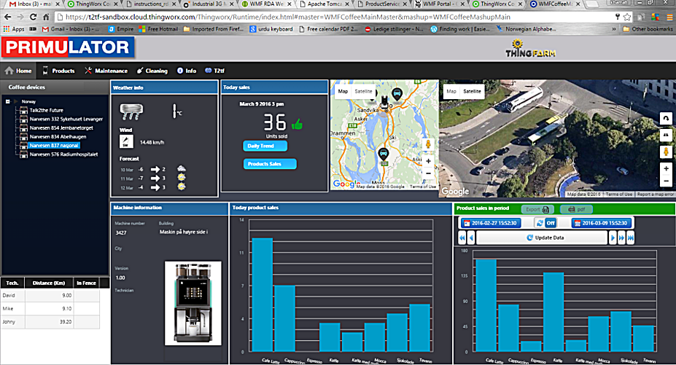The image size is (676, 365).
Task: Zoom in on the satellite map
Action: [x=666, y=168]
